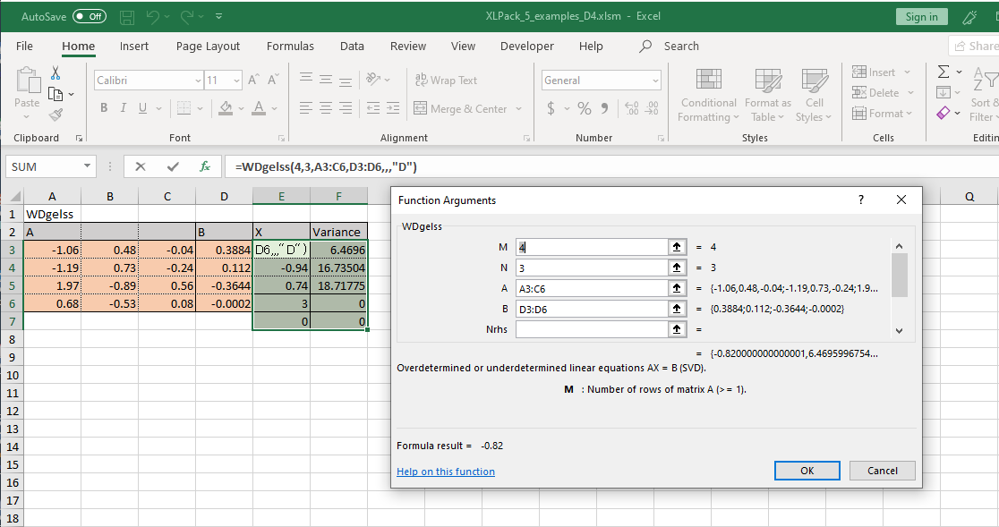Screen dimensions: 999x527
Task: Open the File menu
Action: 24,46
